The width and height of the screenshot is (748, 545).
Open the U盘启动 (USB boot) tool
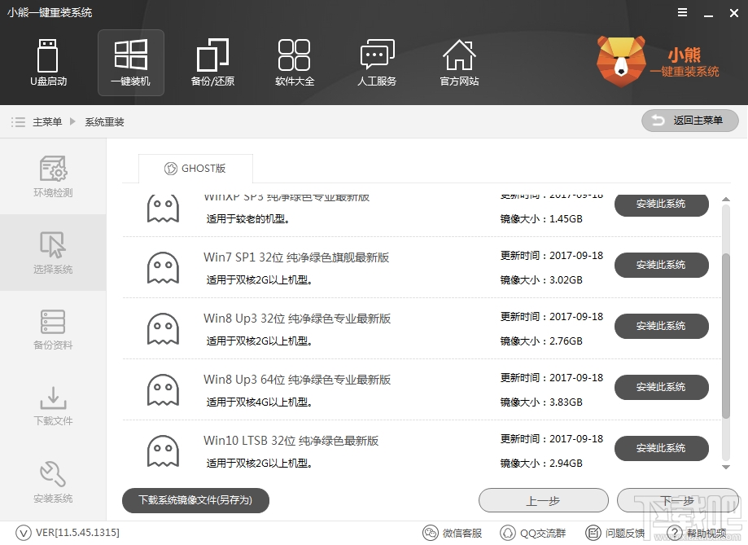(48, 63)
